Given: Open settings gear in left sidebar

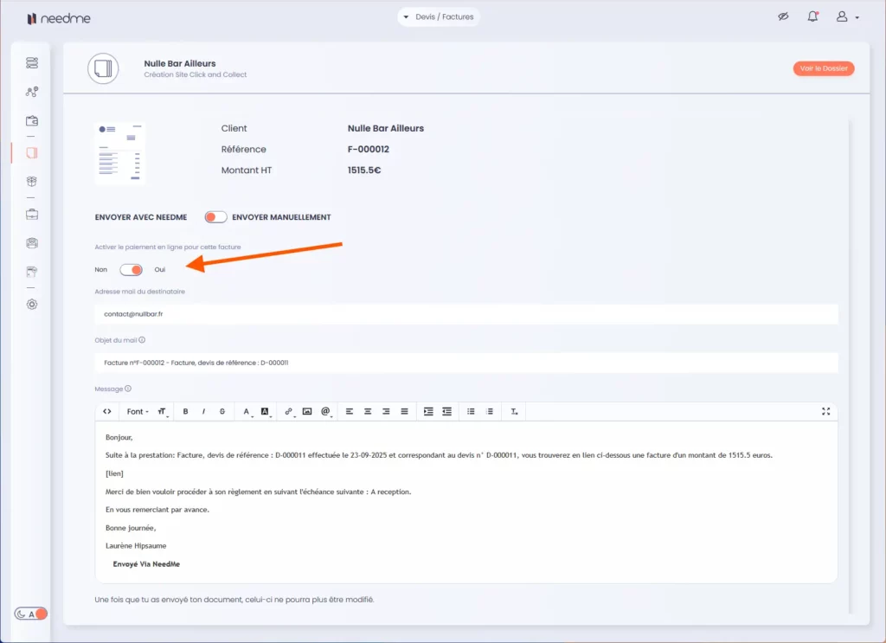Looking at the screenshot, I should click(32, 304).
